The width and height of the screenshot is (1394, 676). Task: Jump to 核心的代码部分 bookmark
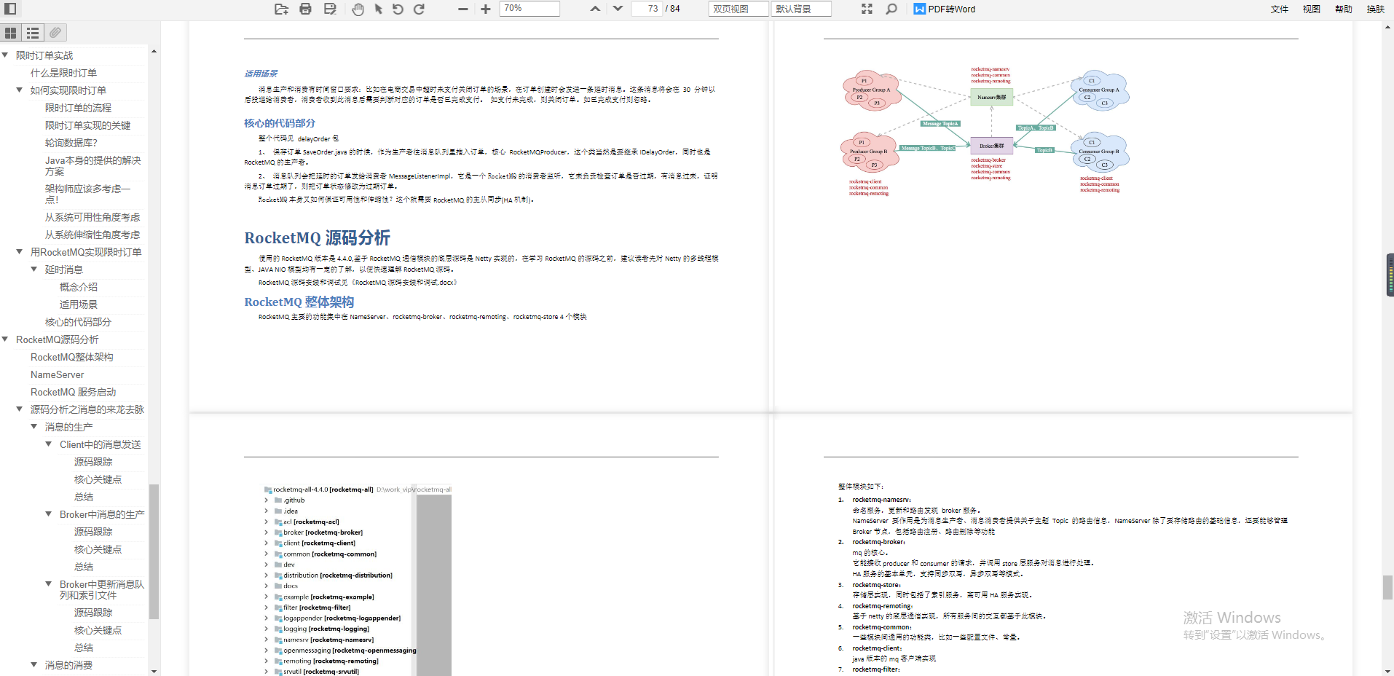[78, 322]
